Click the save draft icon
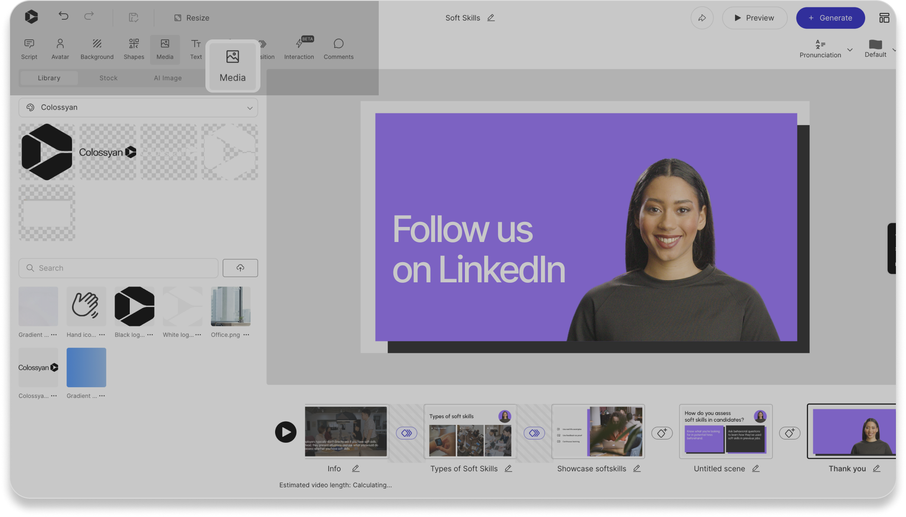This screenshot has width=906, height=517. tap(133, 17)
